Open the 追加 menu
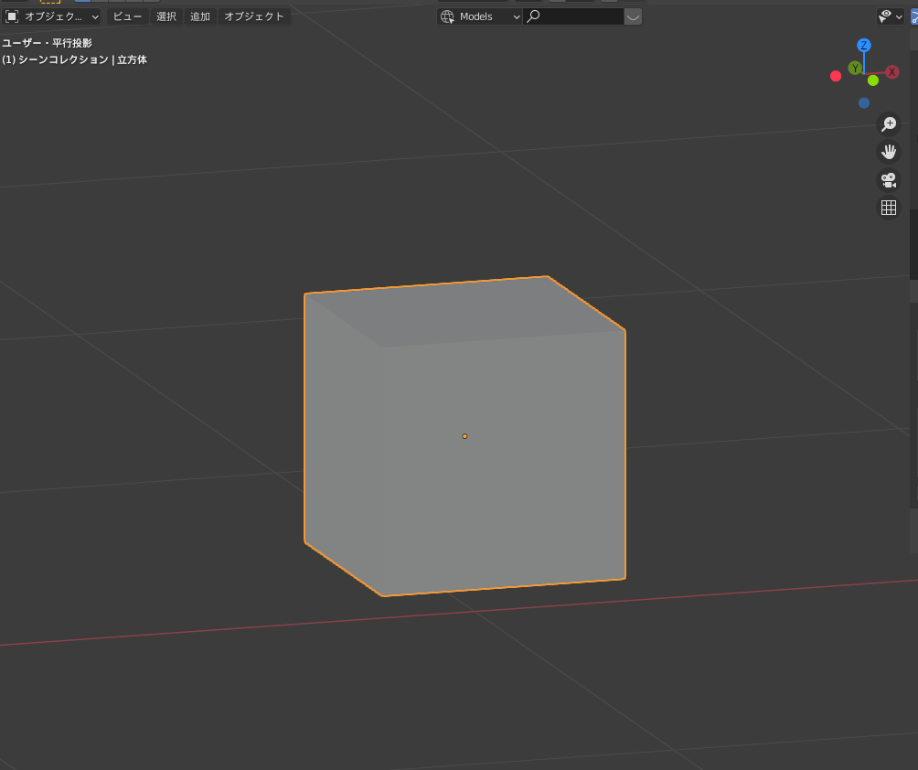Screen dimensions: 918x770 (199, 16)
